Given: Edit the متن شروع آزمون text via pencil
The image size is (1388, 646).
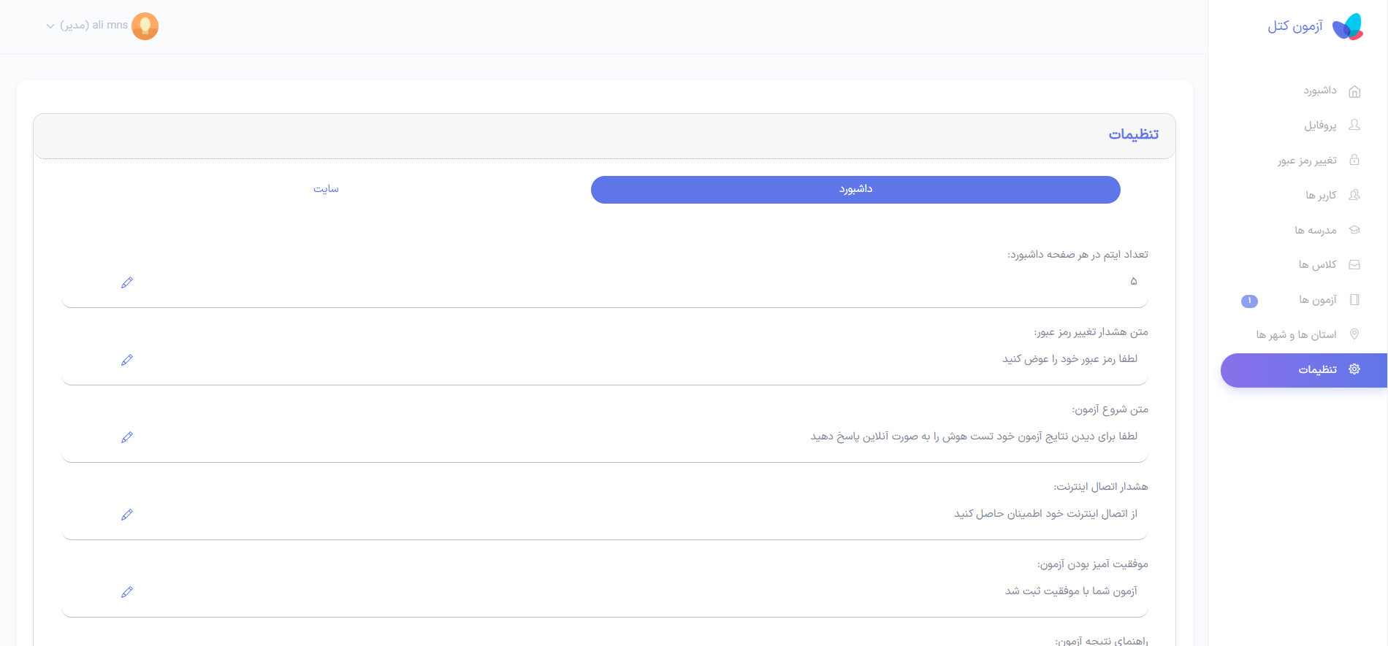Looking at the screenshot, I should [x=127, y=437].
